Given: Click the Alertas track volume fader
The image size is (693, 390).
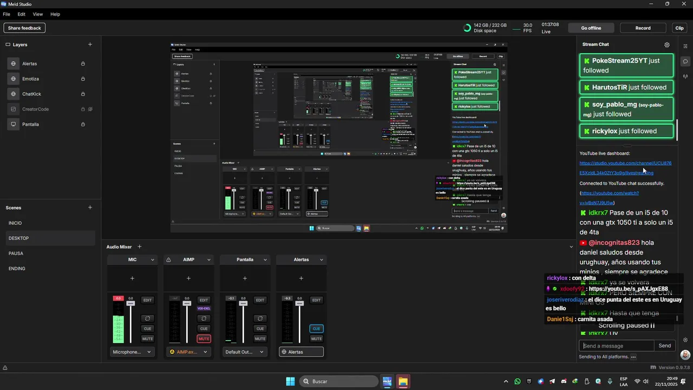Looking at the screenshot, I should [299, 304].
